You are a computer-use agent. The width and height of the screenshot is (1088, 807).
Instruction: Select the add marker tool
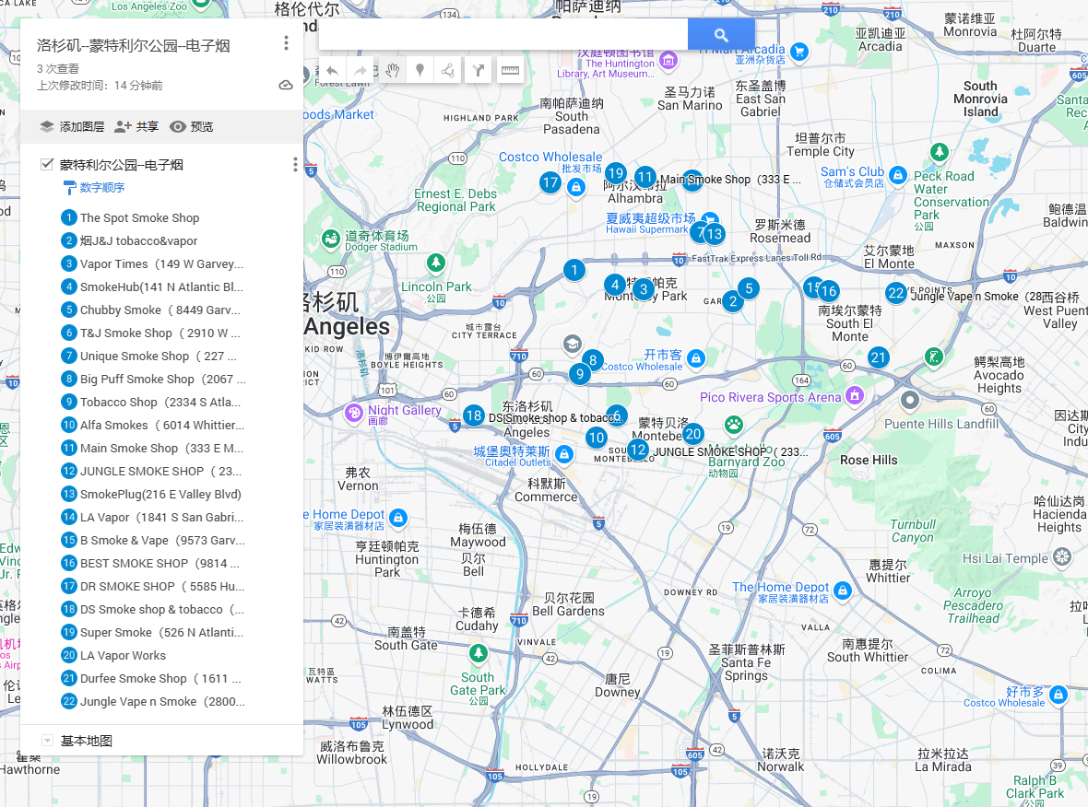pos(420,71)
